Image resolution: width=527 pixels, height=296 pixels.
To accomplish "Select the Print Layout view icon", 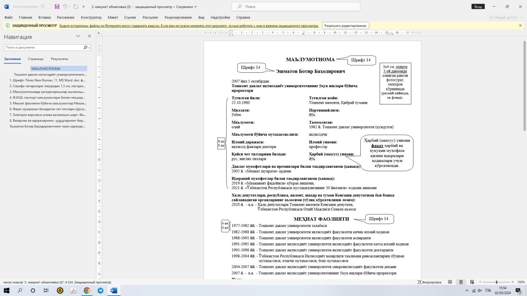I will [x=461, y=282].
